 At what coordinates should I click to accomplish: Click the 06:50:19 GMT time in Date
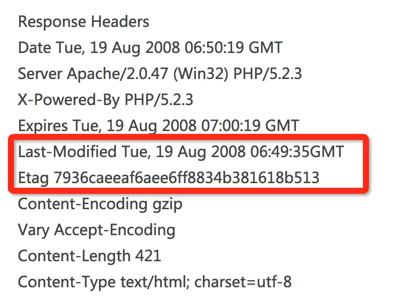(x=234, y=48)
